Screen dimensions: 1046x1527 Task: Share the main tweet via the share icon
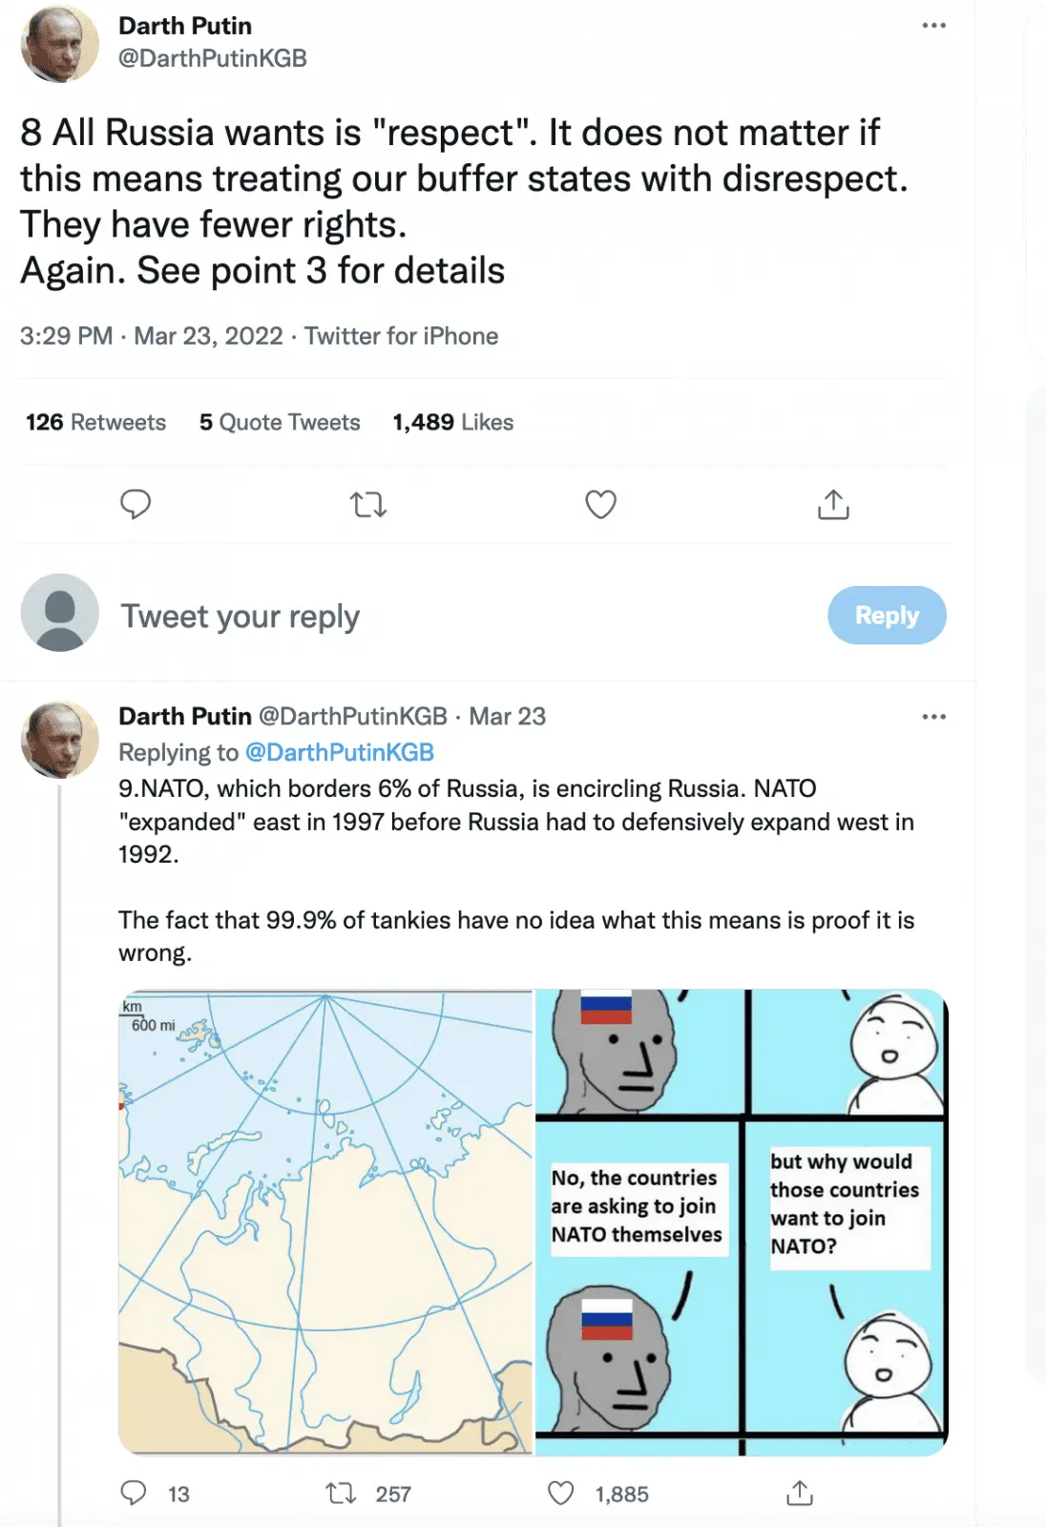833,504
